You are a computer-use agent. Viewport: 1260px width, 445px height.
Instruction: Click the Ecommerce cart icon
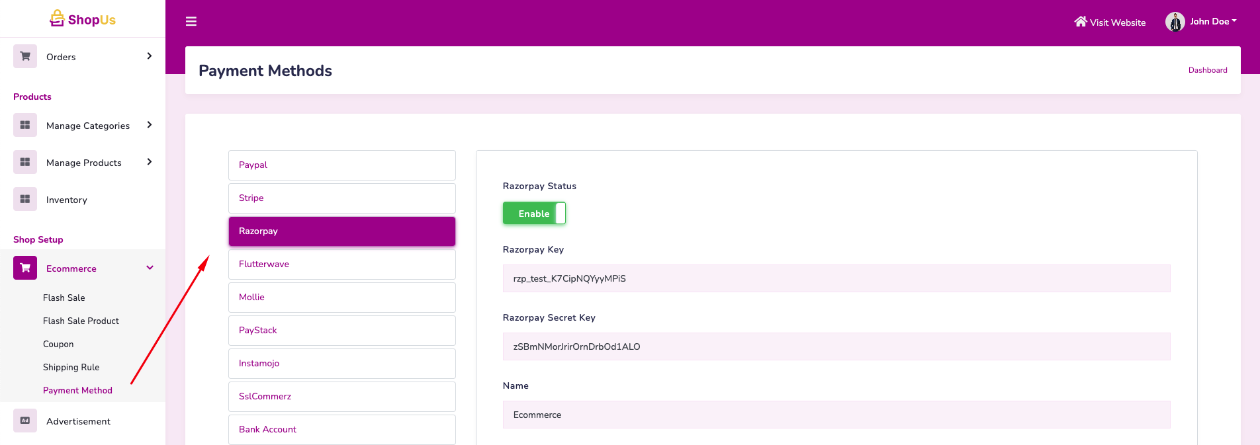25,268
